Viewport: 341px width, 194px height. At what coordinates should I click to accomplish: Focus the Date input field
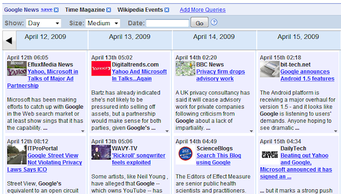click(167, 23)
